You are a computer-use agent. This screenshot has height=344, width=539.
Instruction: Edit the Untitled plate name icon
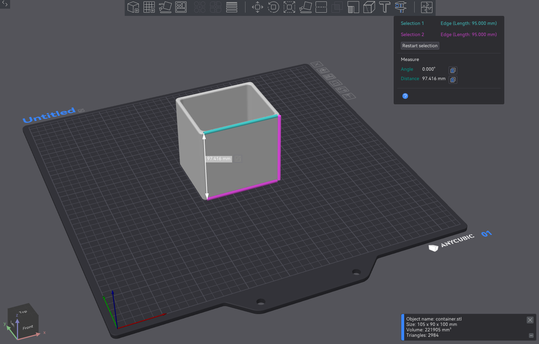tap(81, 110)
